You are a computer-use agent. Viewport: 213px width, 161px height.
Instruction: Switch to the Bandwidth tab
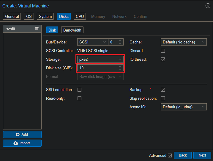point(72,30)
